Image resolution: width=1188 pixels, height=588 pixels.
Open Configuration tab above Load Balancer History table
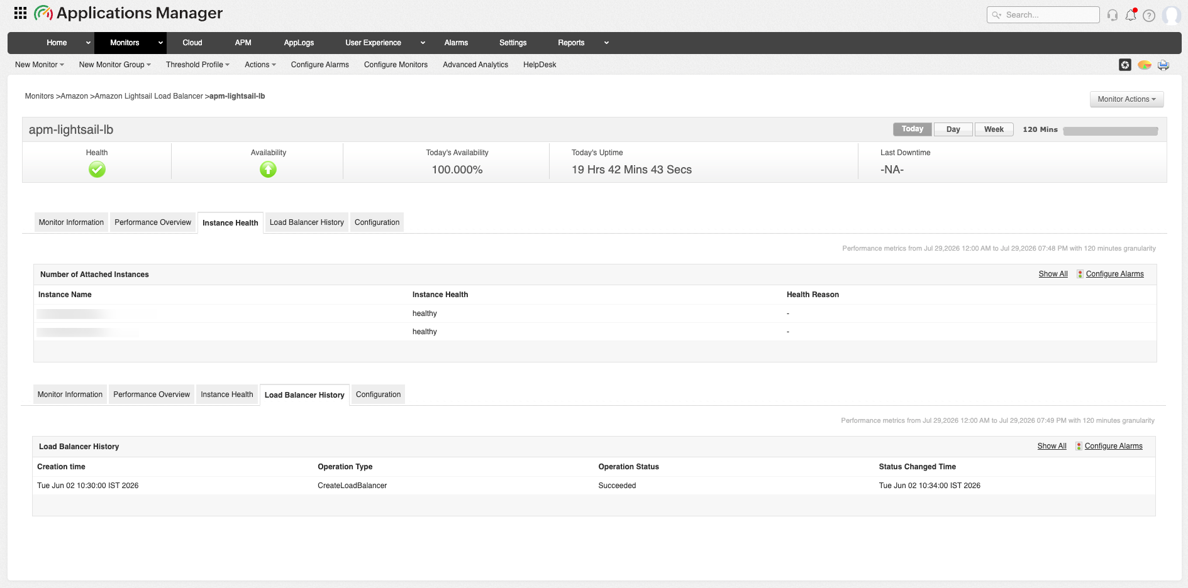pyautogui.click(x=378, y=395)
